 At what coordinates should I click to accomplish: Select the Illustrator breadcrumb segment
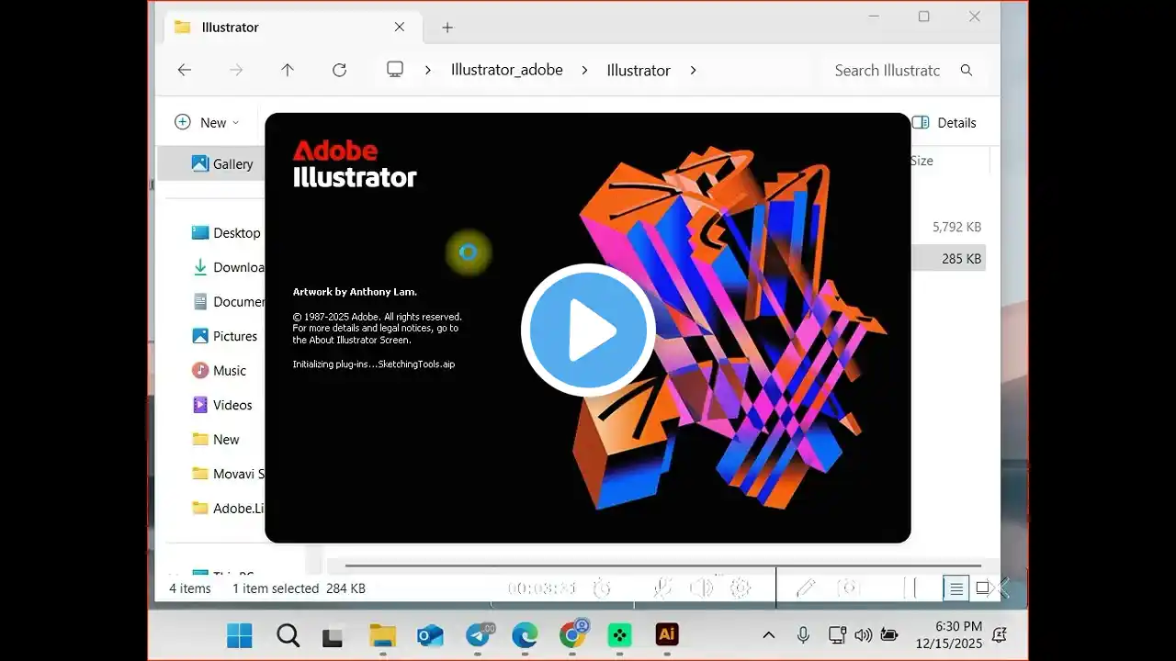[639, 70]
